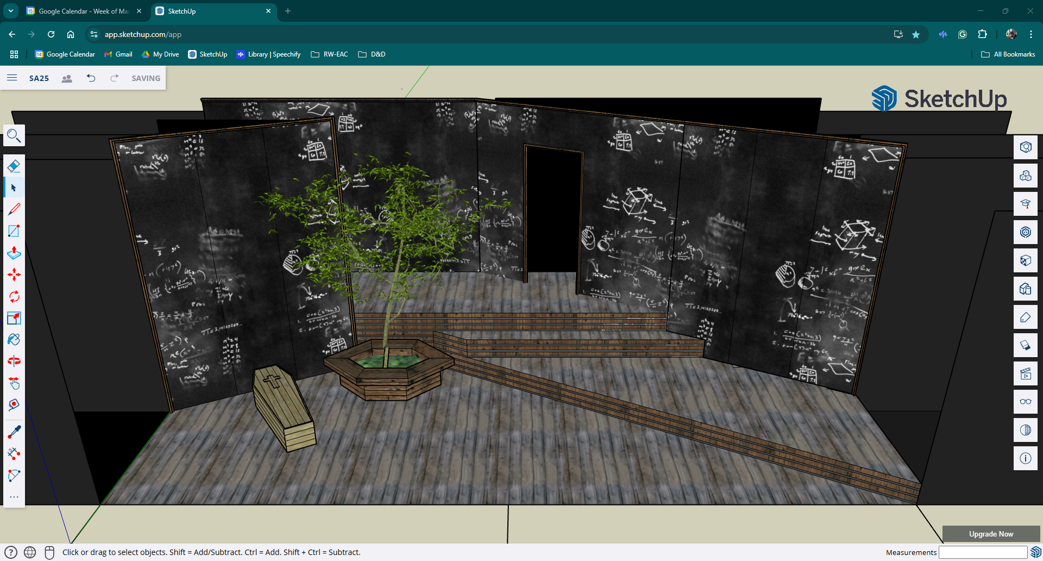Select the Dimensions tool
The width and height of the screenshot is (1043, 561).
(x=14, y=454)
